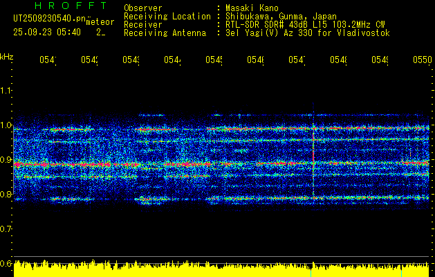The height and width of the screenshot is (277, 435).
Task: Click the HROFFT title text
Action: click(x=71, y=6)
